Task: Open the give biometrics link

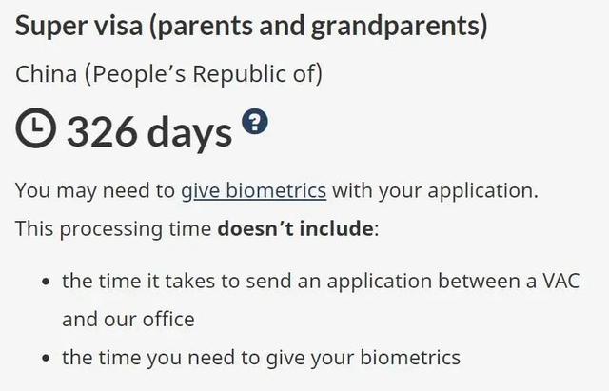Action: 253,190
